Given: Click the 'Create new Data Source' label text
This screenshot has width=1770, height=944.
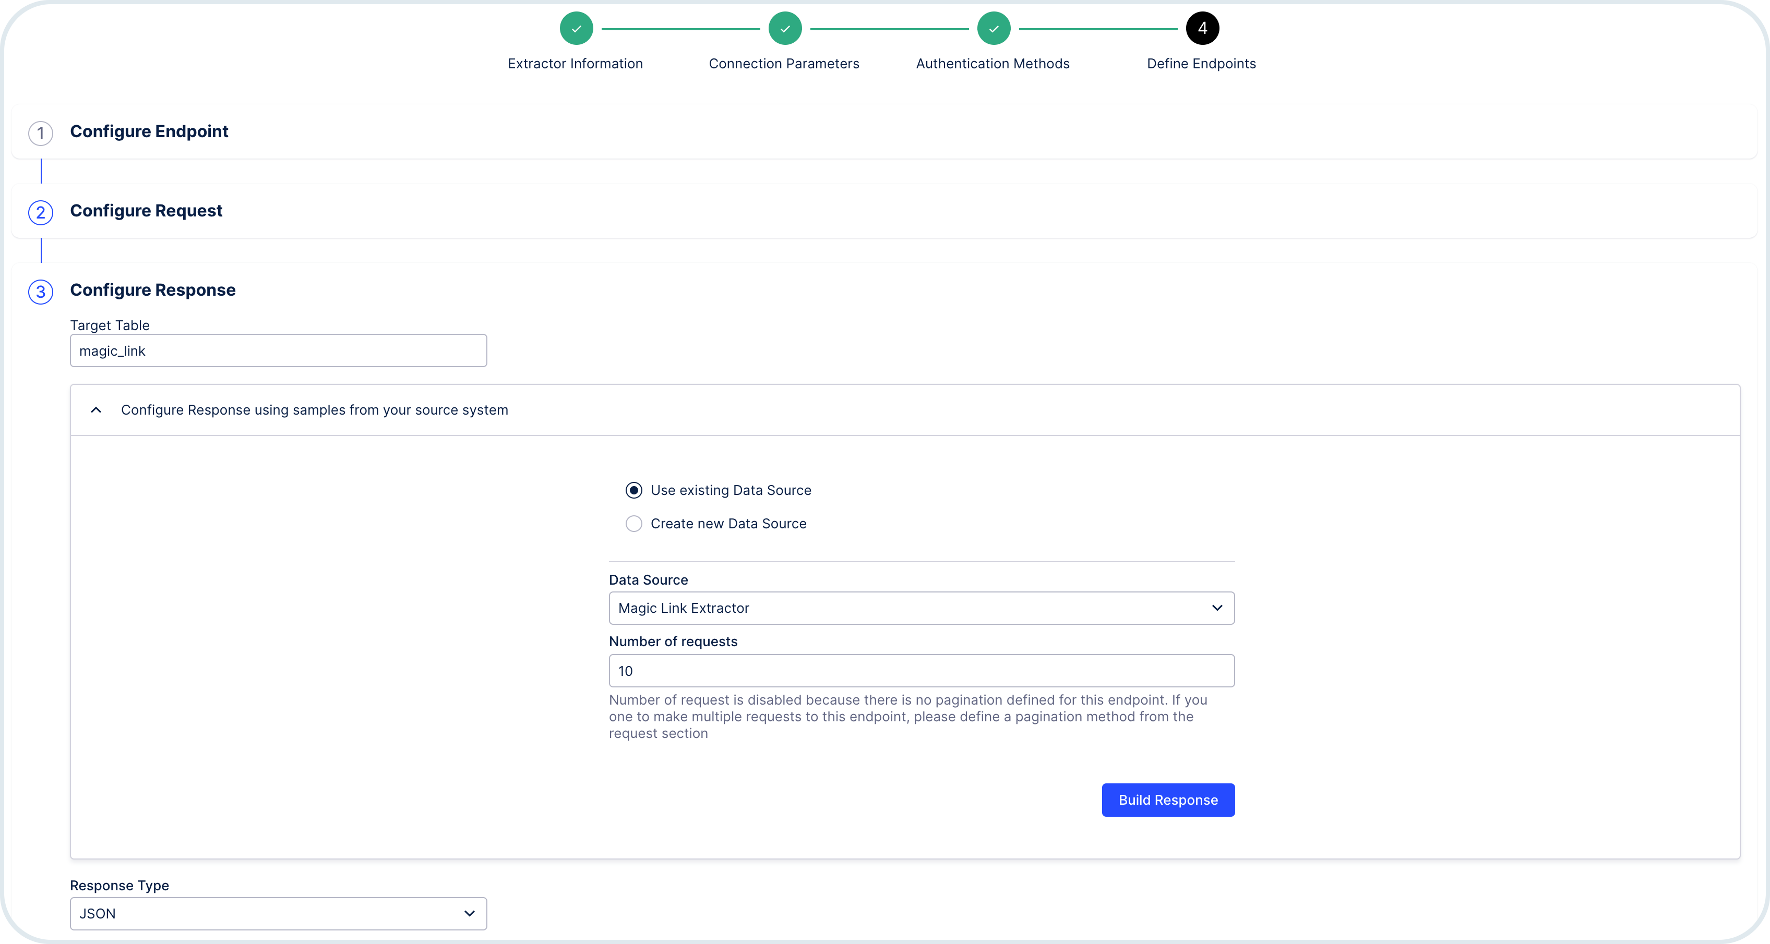Looking at the screenshot, I should point(728,524).
